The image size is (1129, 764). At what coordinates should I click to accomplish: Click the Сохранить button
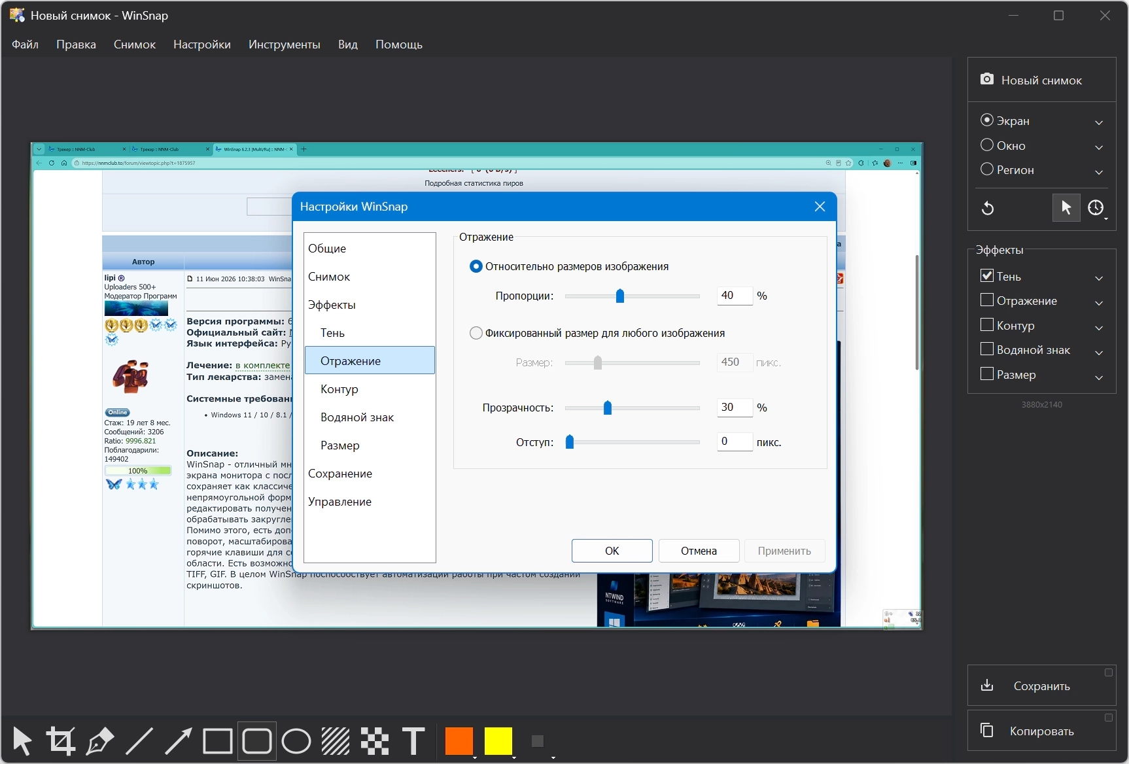(x=1041, y=686)
